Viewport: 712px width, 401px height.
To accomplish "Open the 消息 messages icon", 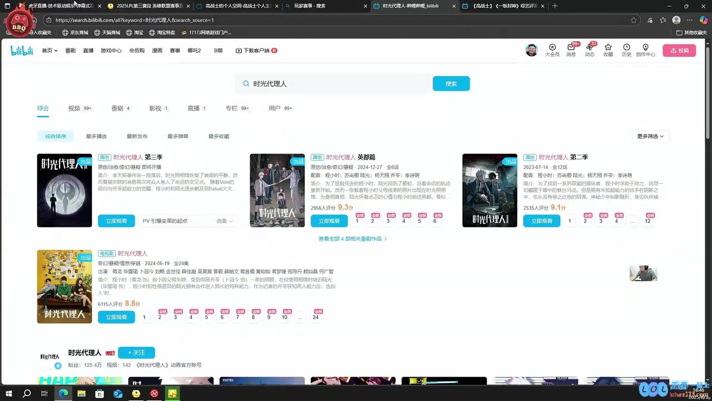I will (x=571, y=50).
